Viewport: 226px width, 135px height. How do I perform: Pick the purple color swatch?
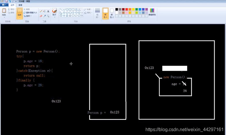147,9
